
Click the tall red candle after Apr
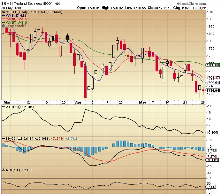point(85,82)
